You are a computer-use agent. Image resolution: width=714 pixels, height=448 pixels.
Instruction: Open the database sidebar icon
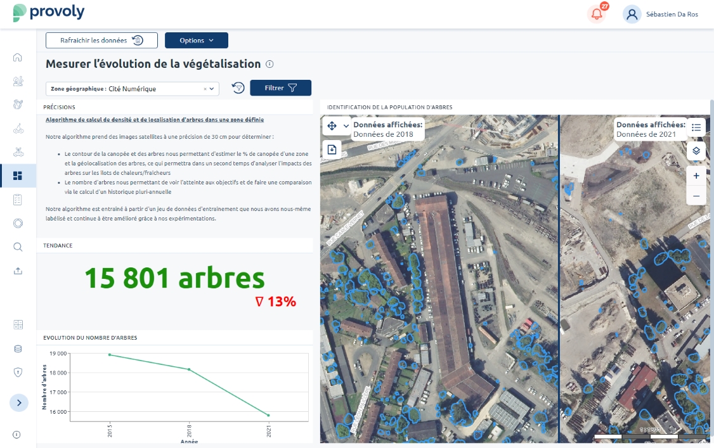coord(18,349)
